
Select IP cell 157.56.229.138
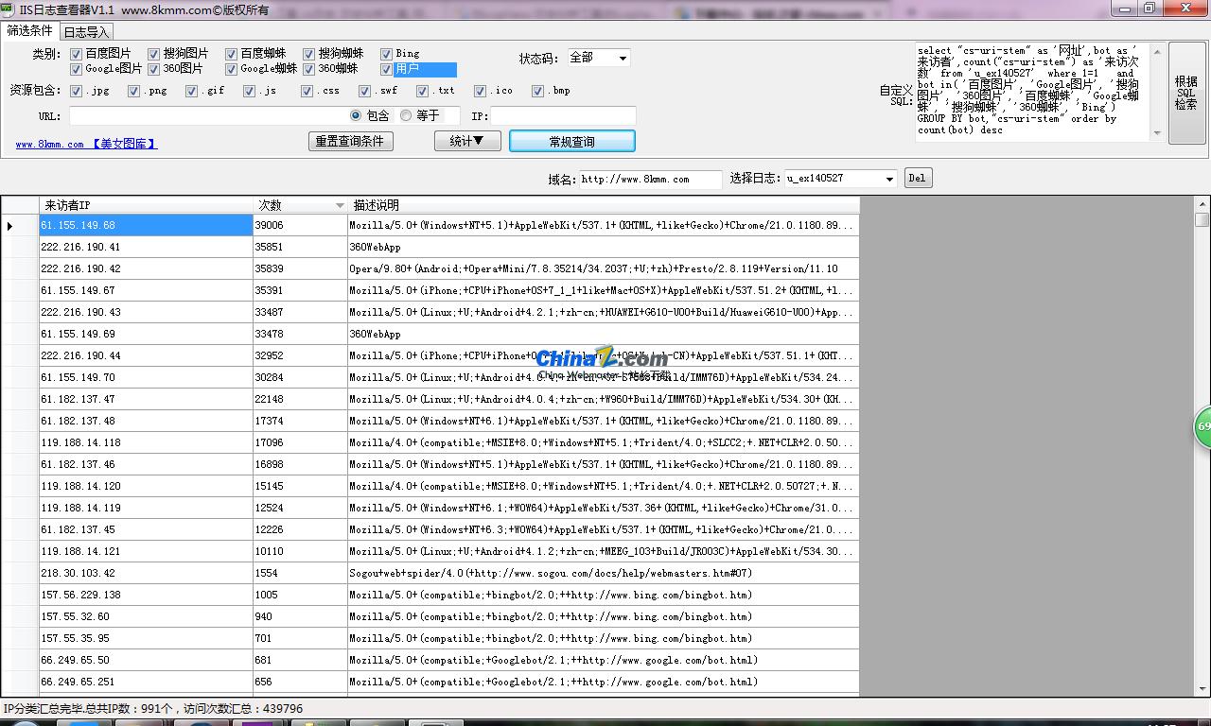click(x=146, y=595)
